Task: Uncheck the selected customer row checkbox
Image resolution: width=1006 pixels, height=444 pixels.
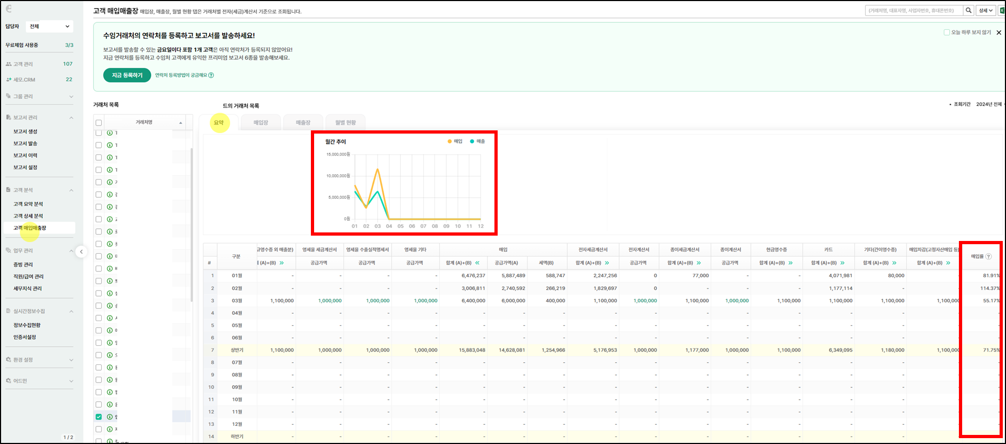Action: coord(98,417)
